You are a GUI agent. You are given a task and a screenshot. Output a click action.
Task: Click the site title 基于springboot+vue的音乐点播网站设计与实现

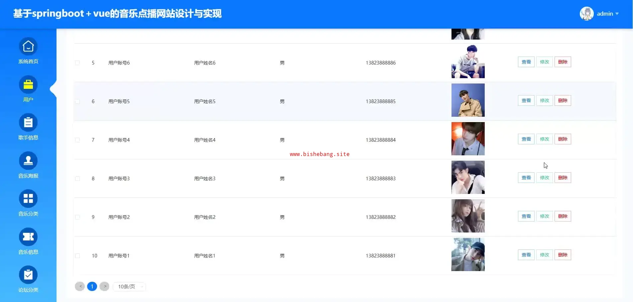click(x=117, y=14)
